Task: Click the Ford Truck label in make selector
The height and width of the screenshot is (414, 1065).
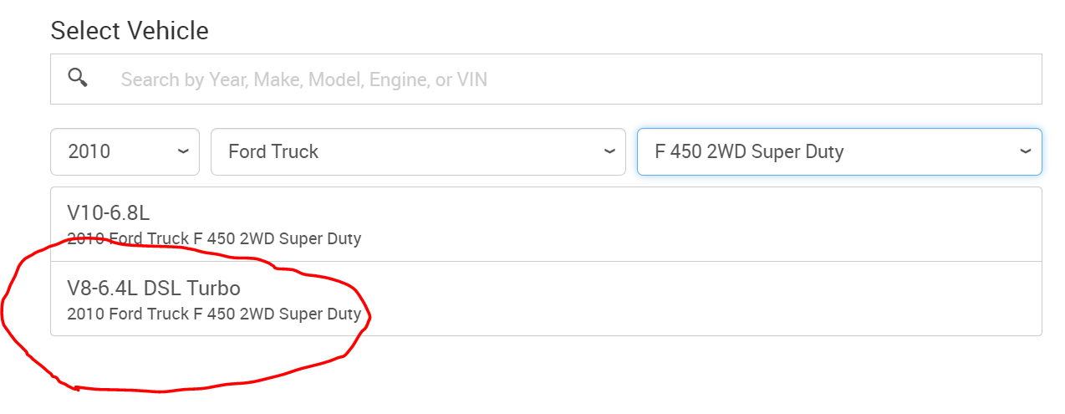Action: tap(273, 151)
